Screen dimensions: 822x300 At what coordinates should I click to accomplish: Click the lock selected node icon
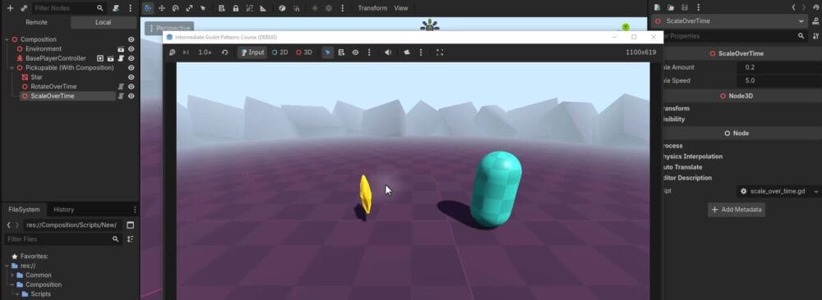pyautogui.click(x=235, y=8)
